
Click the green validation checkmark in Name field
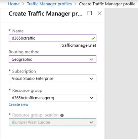(x=93, y=38)
